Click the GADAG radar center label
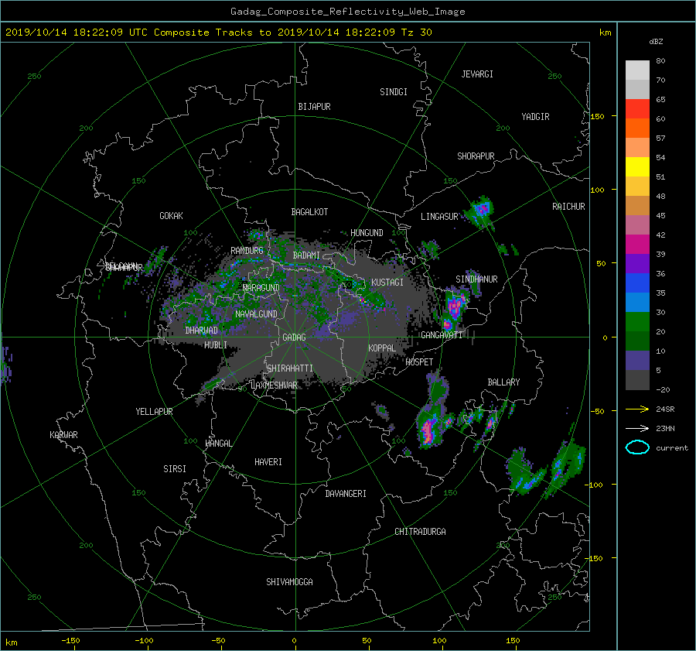Screen dimensions: 696x651 tap(295, 337)
